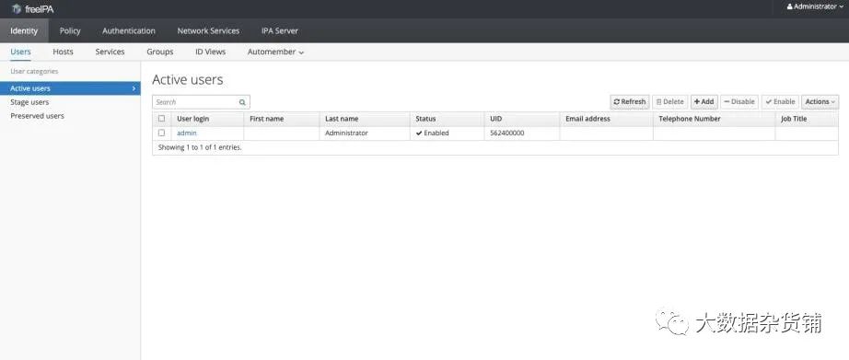849x360 pixels.
Task: Open the admin user link
Action: coord(186,133)
